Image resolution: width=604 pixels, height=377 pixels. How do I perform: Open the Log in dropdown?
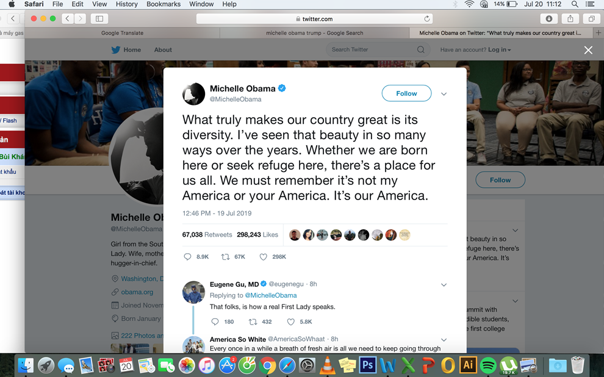tap(499, 49)
